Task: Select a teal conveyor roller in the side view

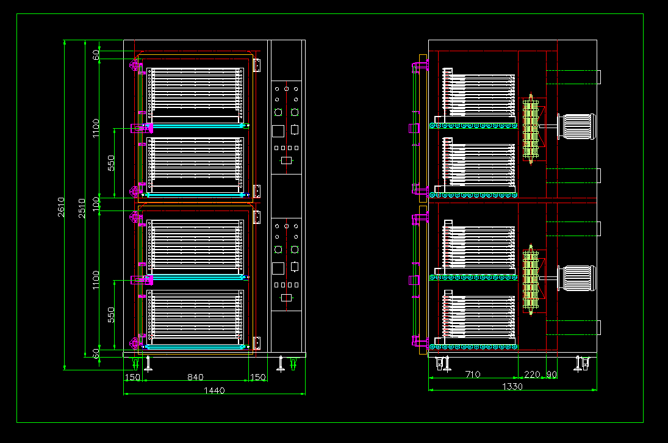Action: tap(476, 126)
